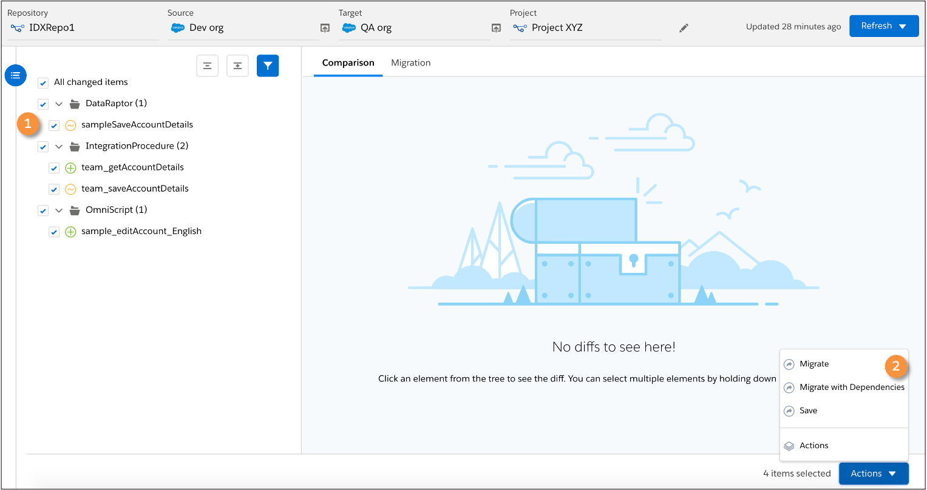Screen dimensions: 927x490
Task: Collapse the OmniScript tree node
Action: click(x=59, y=210)
